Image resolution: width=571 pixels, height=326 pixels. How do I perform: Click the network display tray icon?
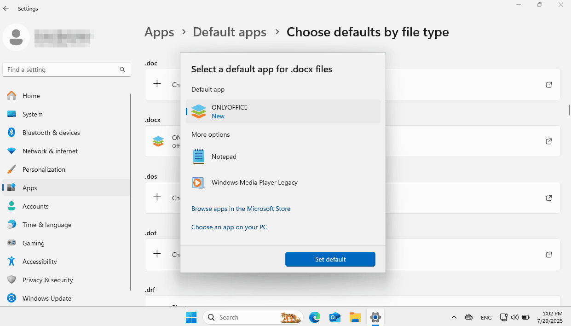point(503,317)
